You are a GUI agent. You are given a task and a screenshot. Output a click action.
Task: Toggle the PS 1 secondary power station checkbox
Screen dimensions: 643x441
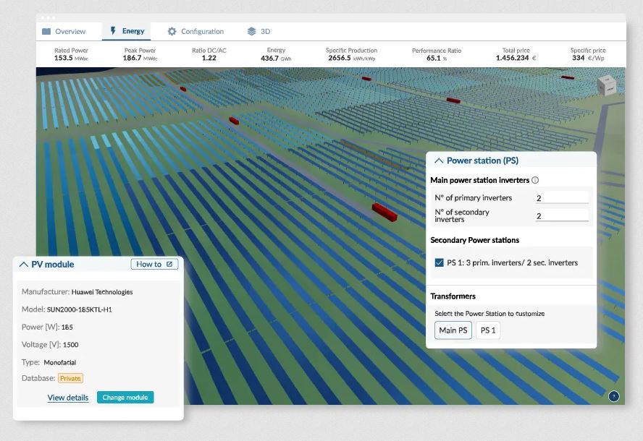tap(440, 262)
